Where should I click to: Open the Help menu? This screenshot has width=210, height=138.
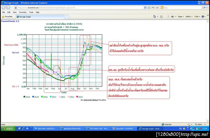pos(37,12)
